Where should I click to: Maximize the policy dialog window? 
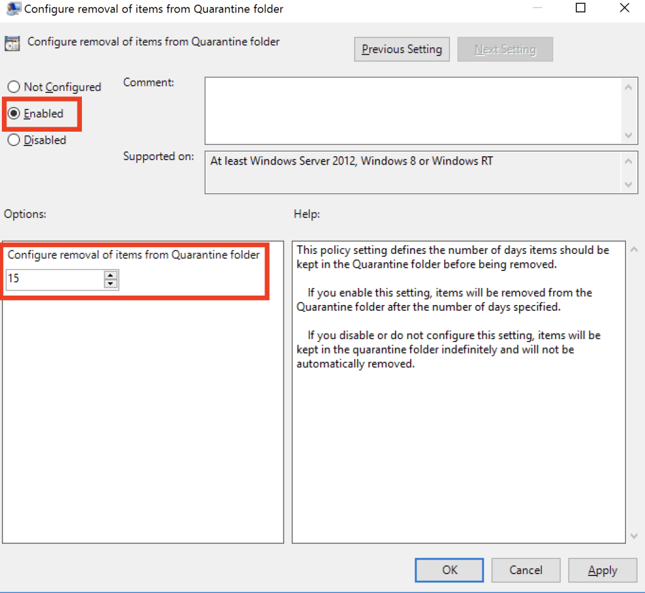[x=580, y=8]
